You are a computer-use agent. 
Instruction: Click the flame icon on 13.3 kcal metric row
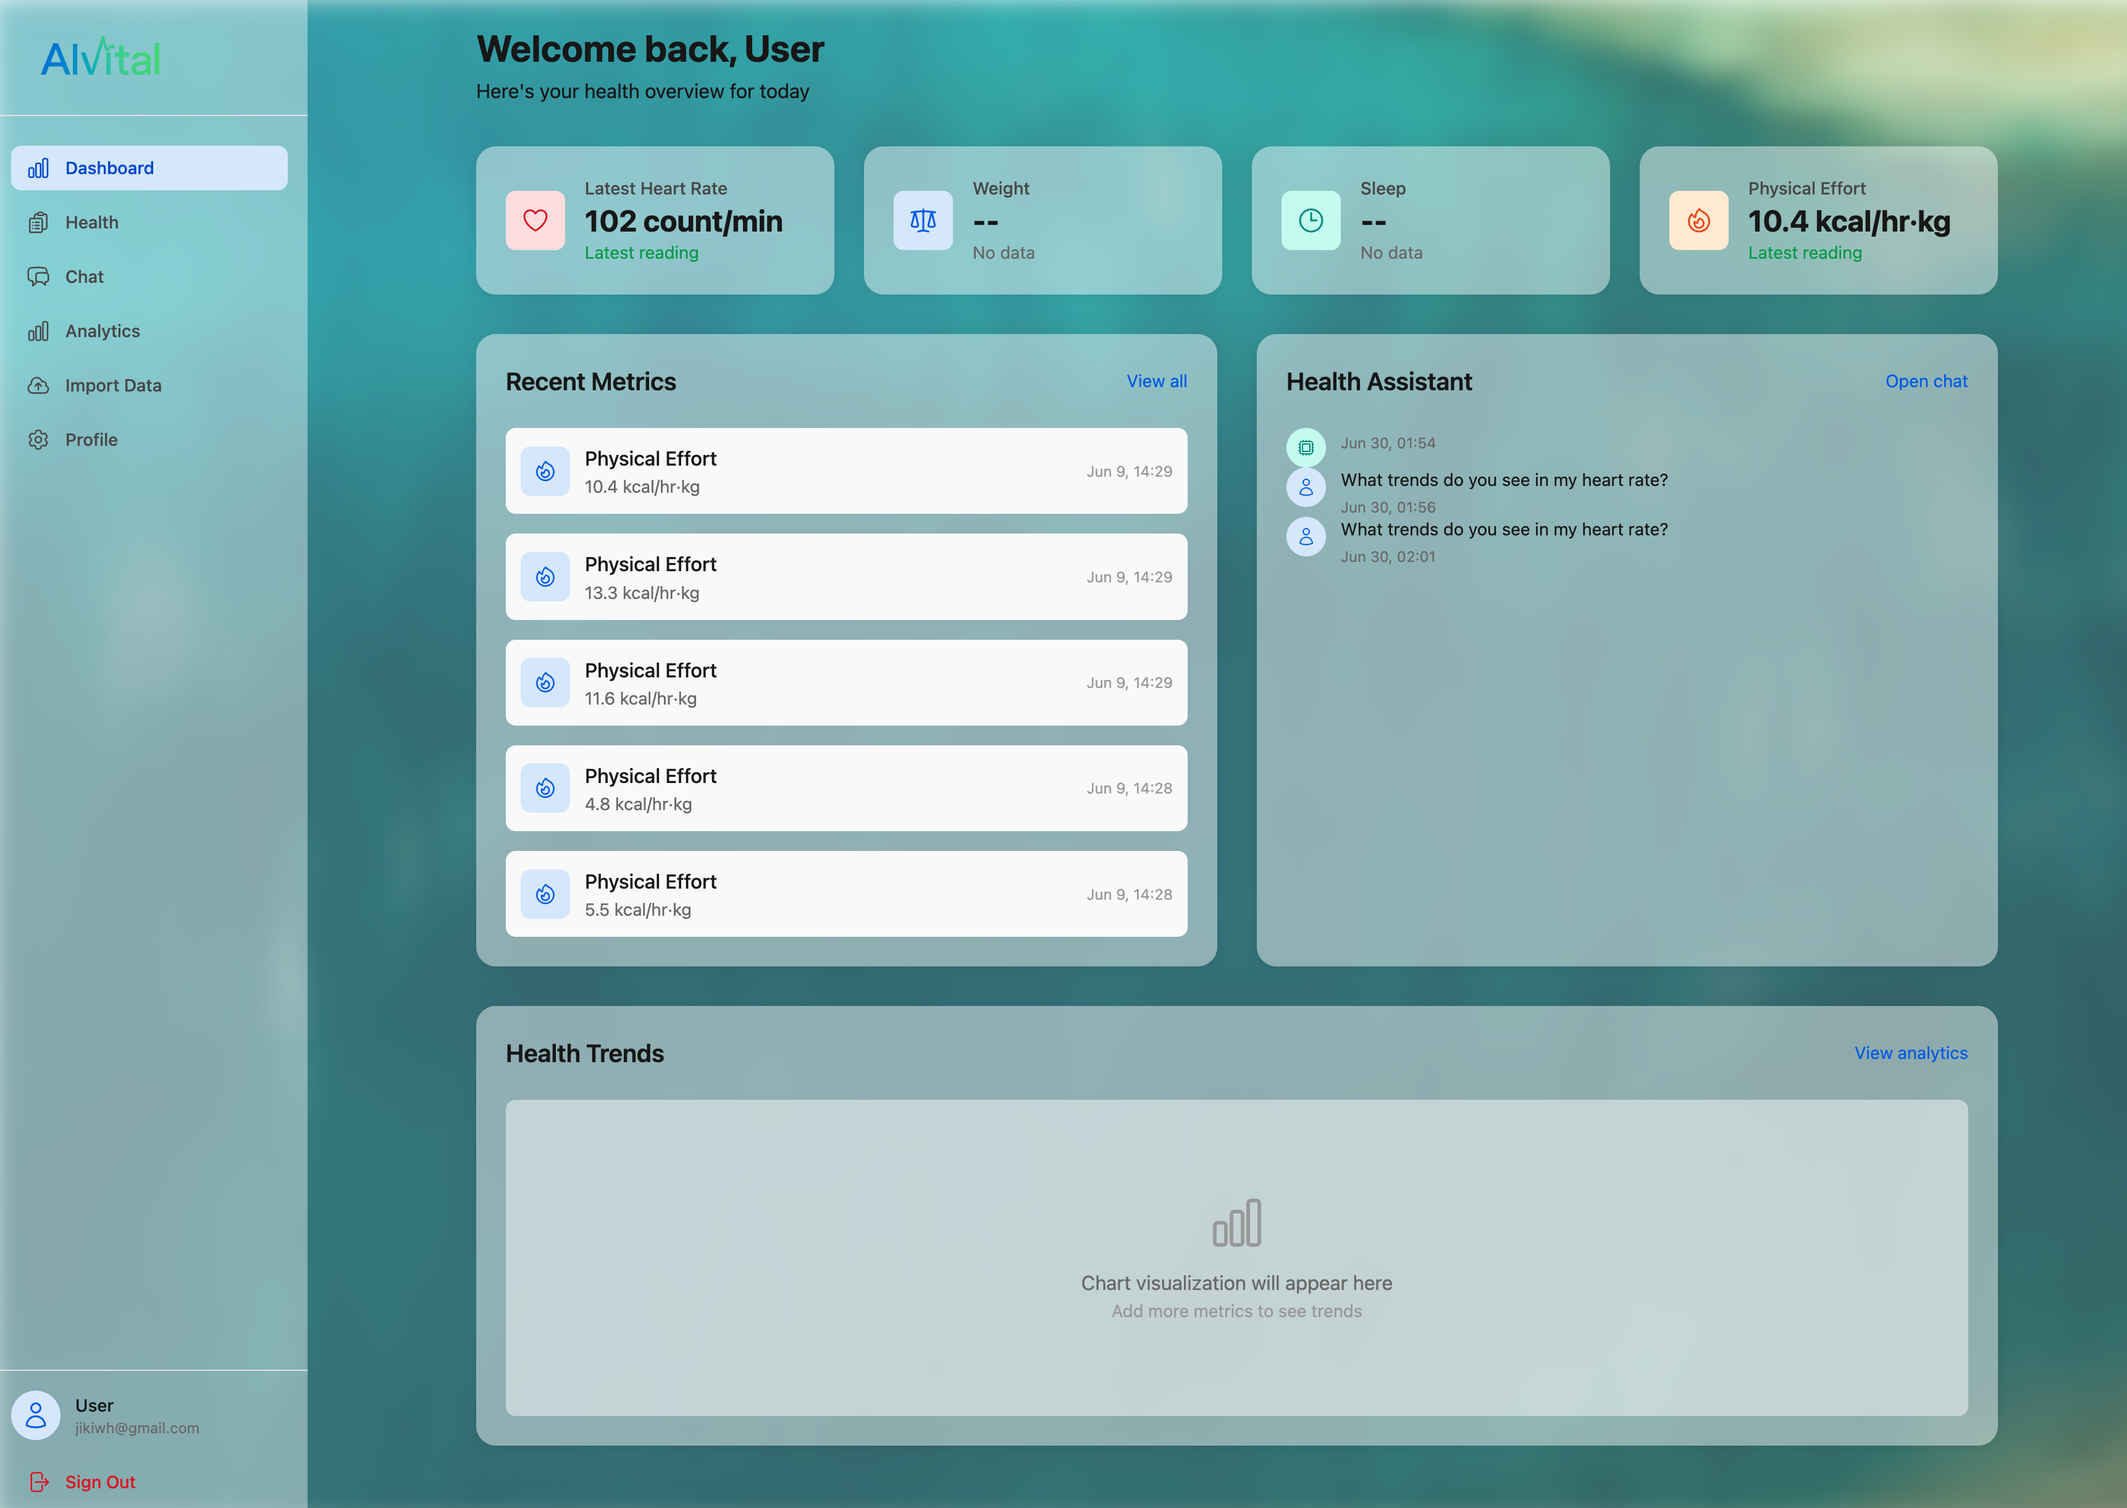click(545, 577)
